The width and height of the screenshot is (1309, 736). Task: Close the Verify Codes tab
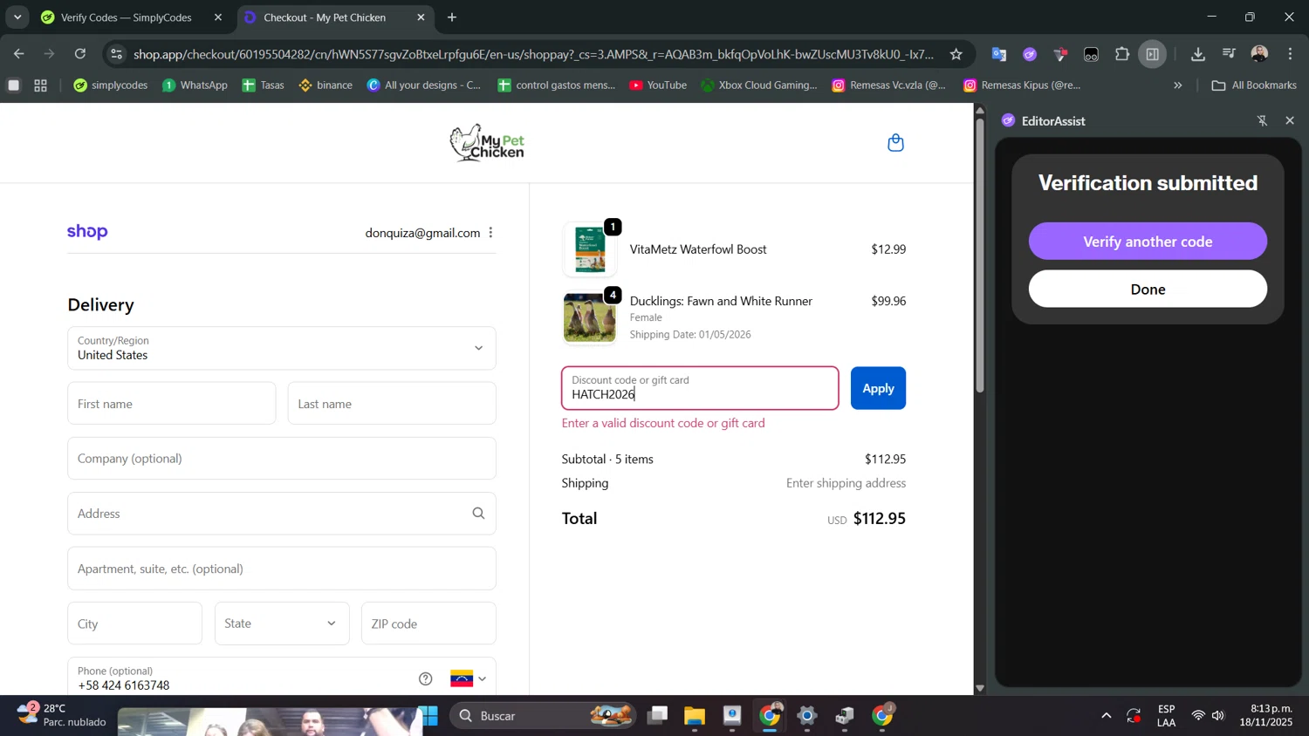218,17
